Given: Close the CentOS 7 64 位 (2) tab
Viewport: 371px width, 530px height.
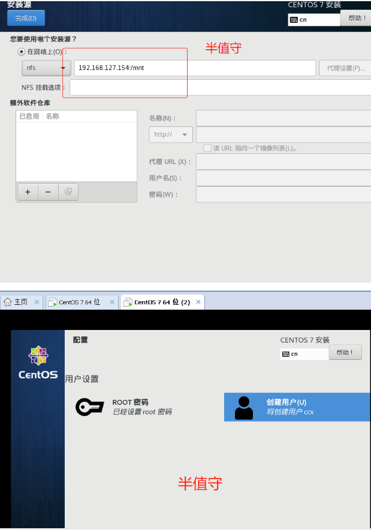Looking at the screenshot, I should tap(198, 302).
